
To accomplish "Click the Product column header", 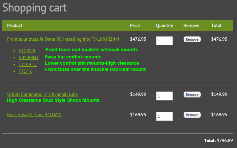I will tap(15, 26).
